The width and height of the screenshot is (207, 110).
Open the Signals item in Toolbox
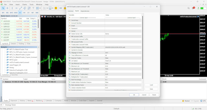pyautogui.click(x=195, y=101)
